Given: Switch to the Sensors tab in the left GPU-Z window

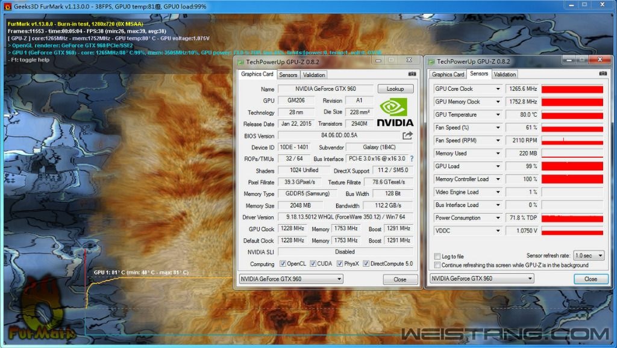Looking at the screenshot, I should (x=288, y=75).
